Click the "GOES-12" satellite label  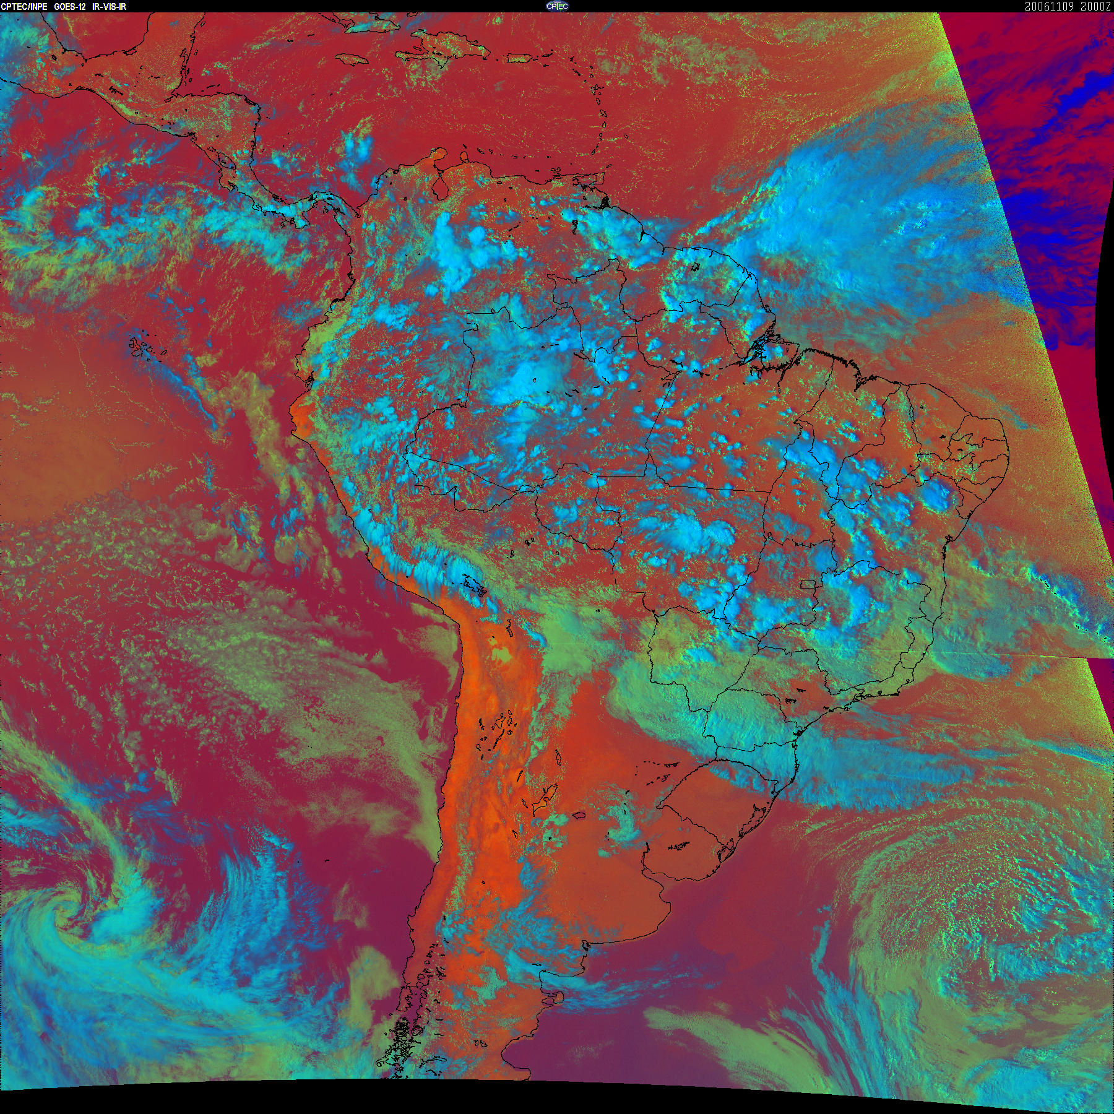pos(70,6)
